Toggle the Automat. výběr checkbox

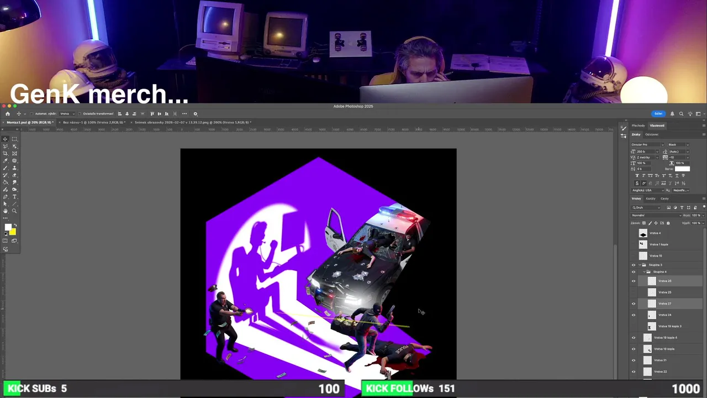coord(31,114)
